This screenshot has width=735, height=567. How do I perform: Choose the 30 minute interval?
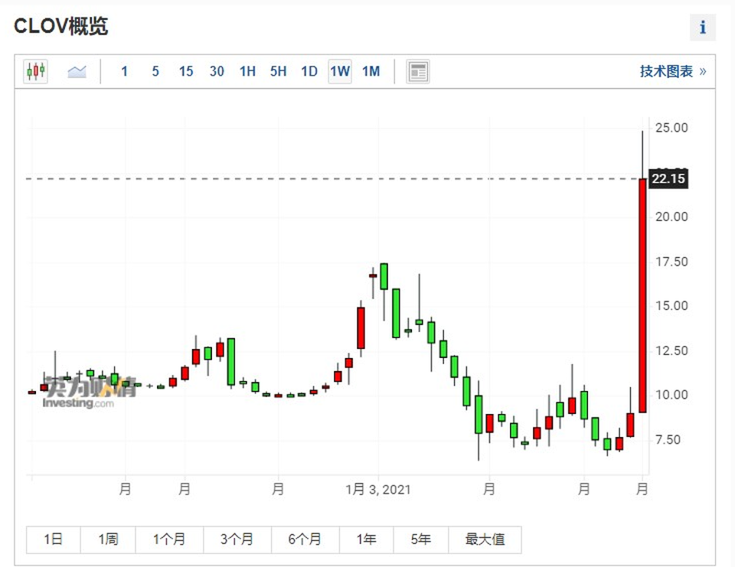217,71
